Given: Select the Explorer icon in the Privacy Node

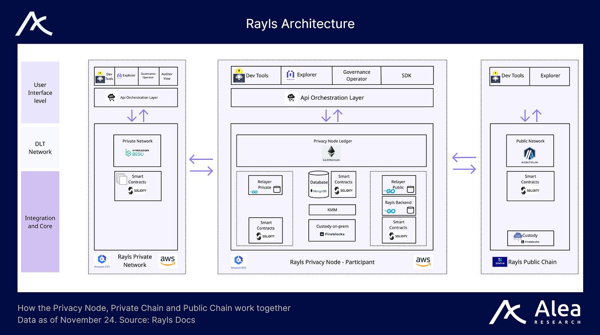Looking at the screenshot, I should [291, 75].
